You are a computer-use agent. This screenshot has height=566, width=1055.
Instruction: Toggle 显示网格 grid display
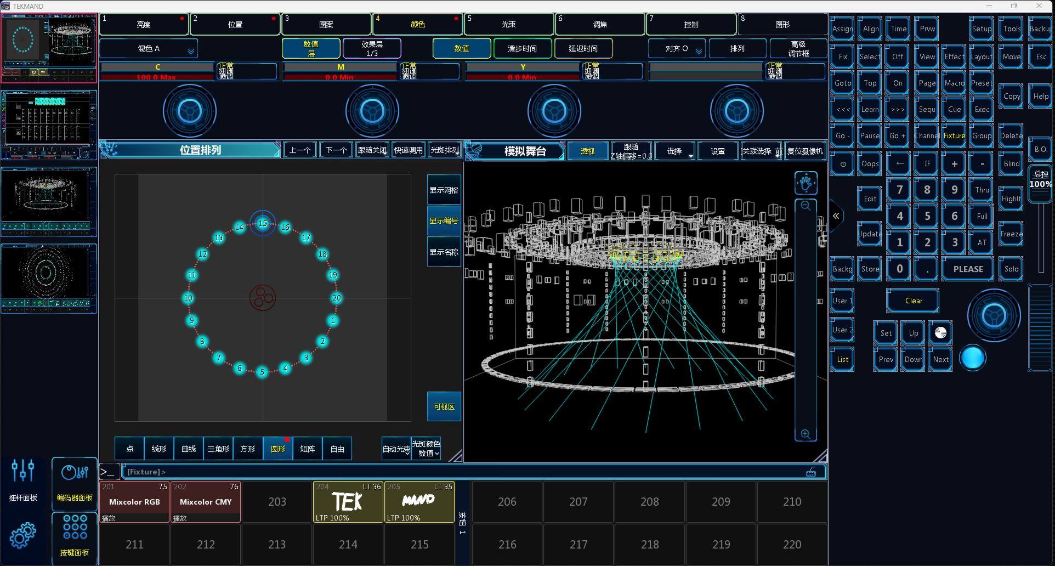444,190
